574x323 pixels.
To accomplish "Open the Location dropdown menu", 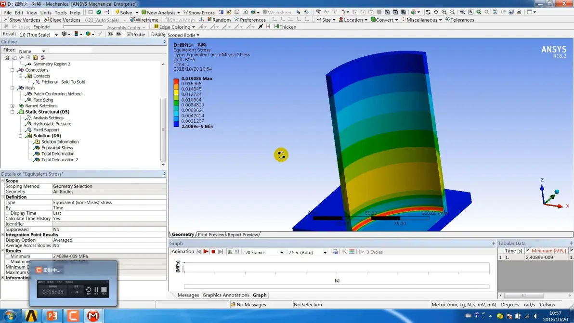I will pos(353,20).
